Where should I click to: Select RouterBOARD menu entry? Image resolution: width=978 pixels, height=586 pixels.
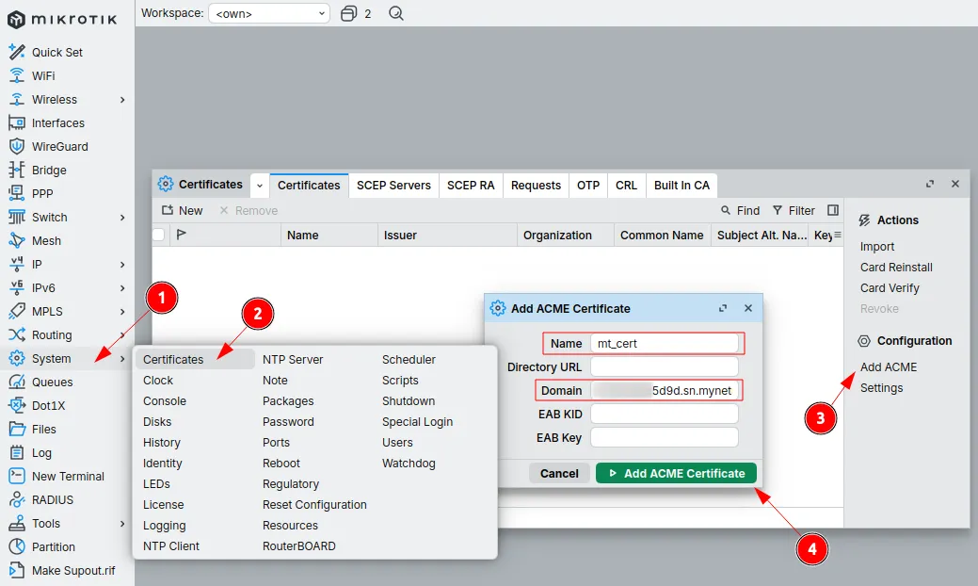pos(298,546)
